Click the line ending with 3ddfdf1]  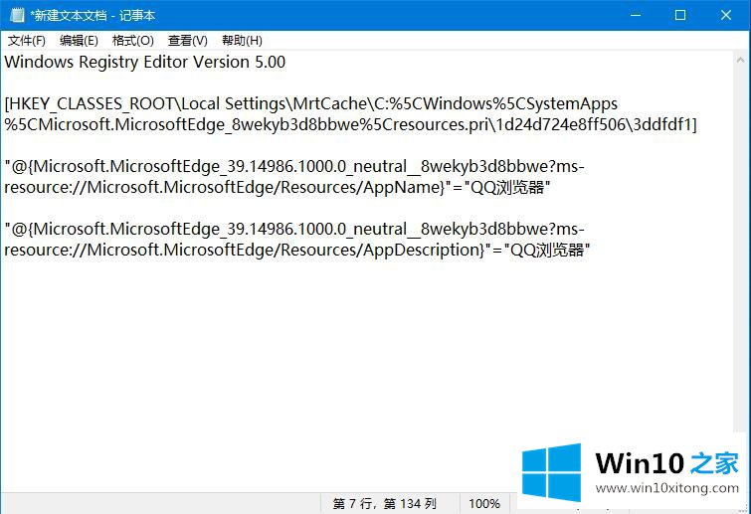coord(350,125)
